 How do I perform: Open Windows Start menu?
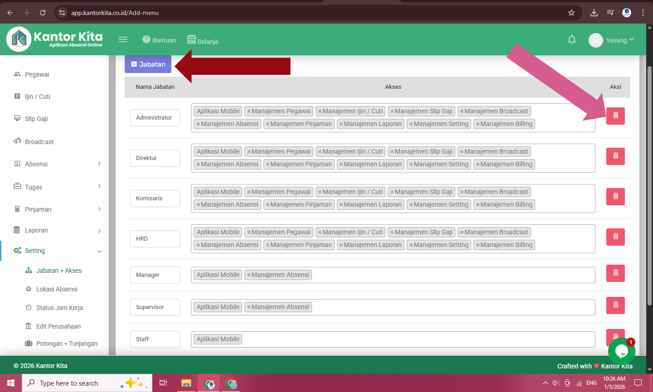[11, 383]
